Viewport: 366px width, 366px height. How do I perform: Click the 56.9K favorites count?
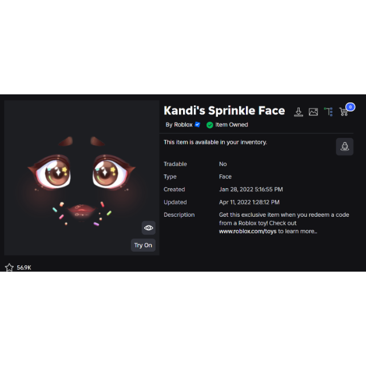[x=24, y=268]
